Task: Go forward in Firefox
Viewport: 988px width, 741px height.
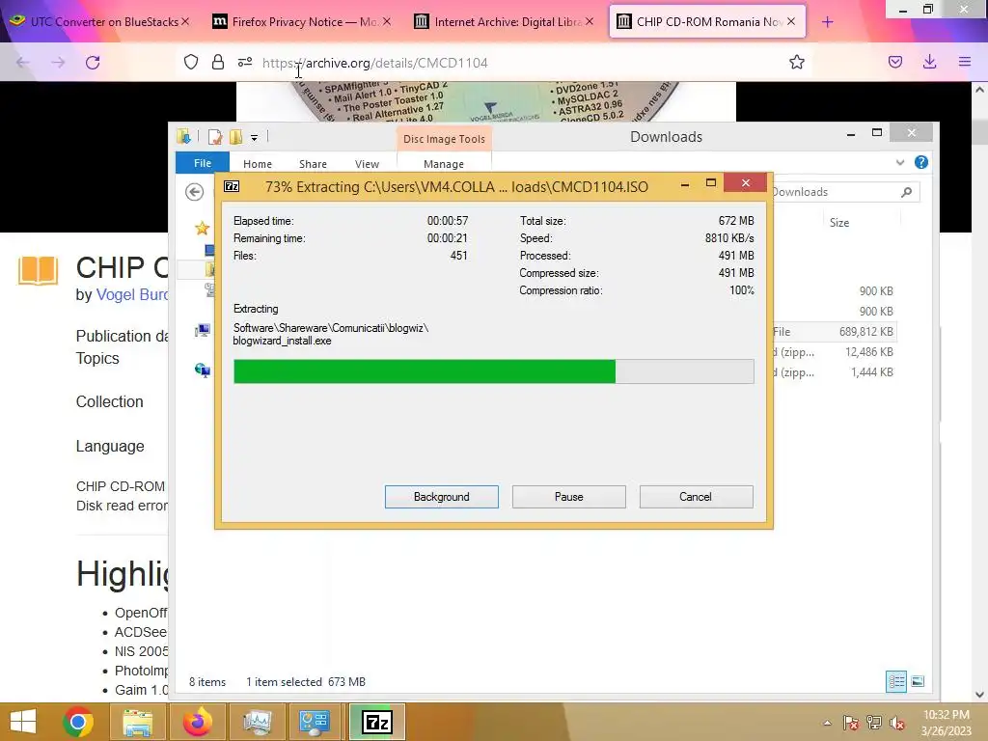Action: tap(58, 63)
